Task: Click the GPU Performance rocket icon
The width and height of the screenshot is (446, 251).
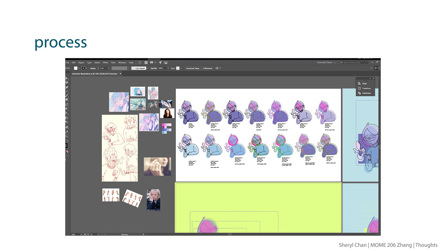Action: click(x=160, y=62)
